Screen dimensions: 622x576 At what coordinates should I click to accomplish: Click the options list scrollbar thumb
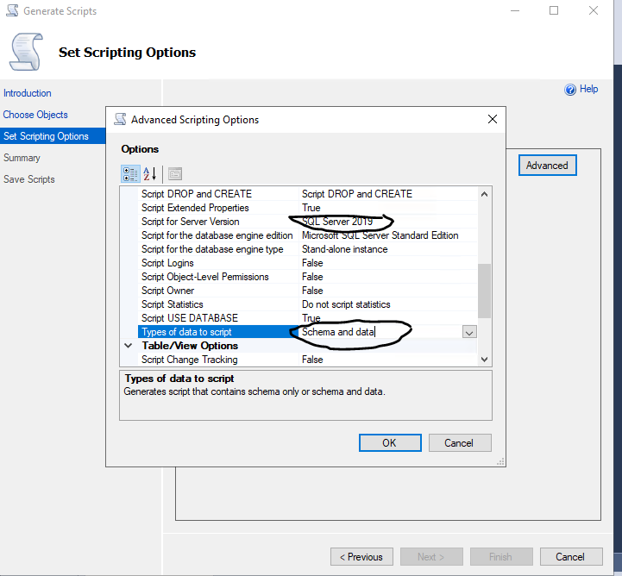coord(484,291)
